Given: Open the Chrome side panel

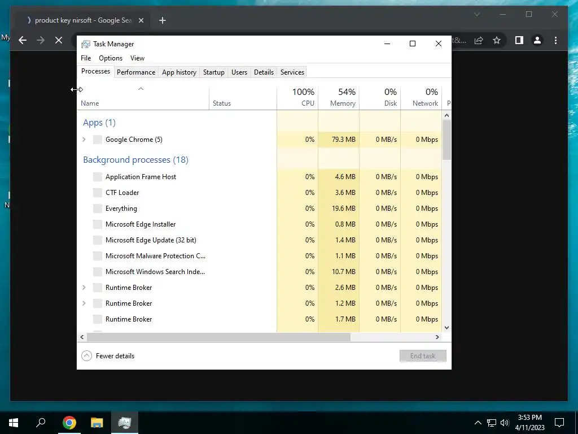Looking at the screenshot, I should [519, 40].
